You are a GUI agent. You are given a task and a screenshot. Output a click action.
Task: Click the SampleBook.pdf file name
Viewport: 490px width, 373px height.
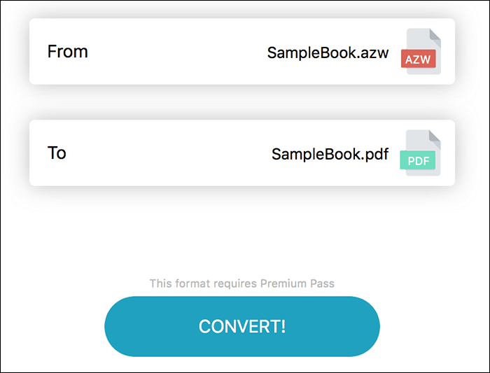pos(330,154)
